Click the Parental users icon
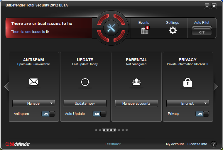The image size is (223, 150). 136,82
